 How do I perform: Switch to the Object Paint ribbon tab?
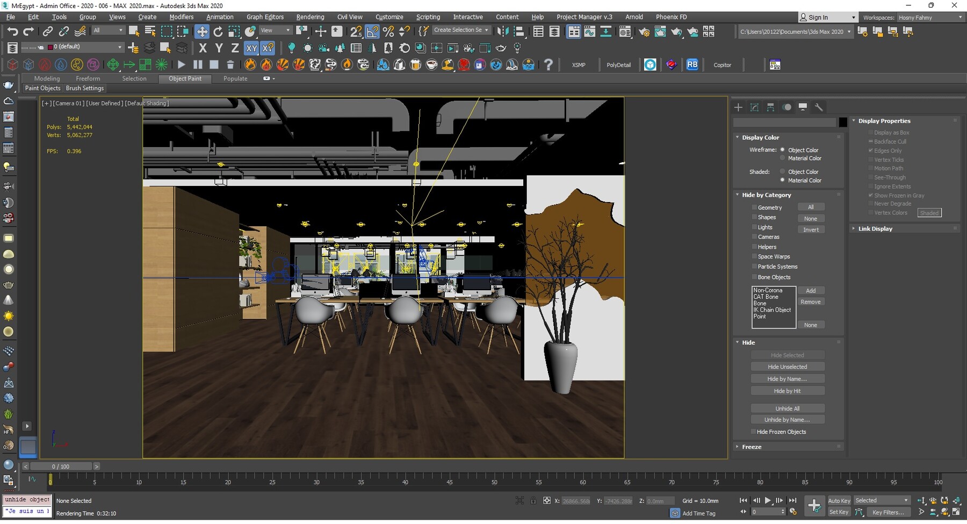tap(185, 78)
